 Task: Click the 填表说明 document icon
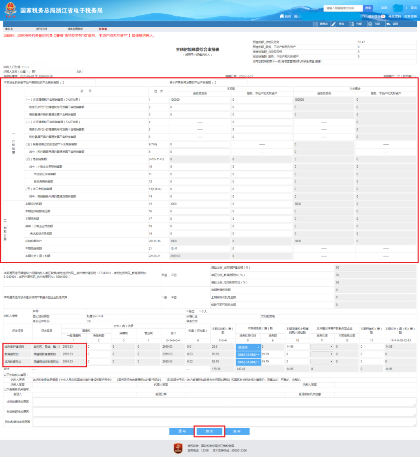click(316, 24)
